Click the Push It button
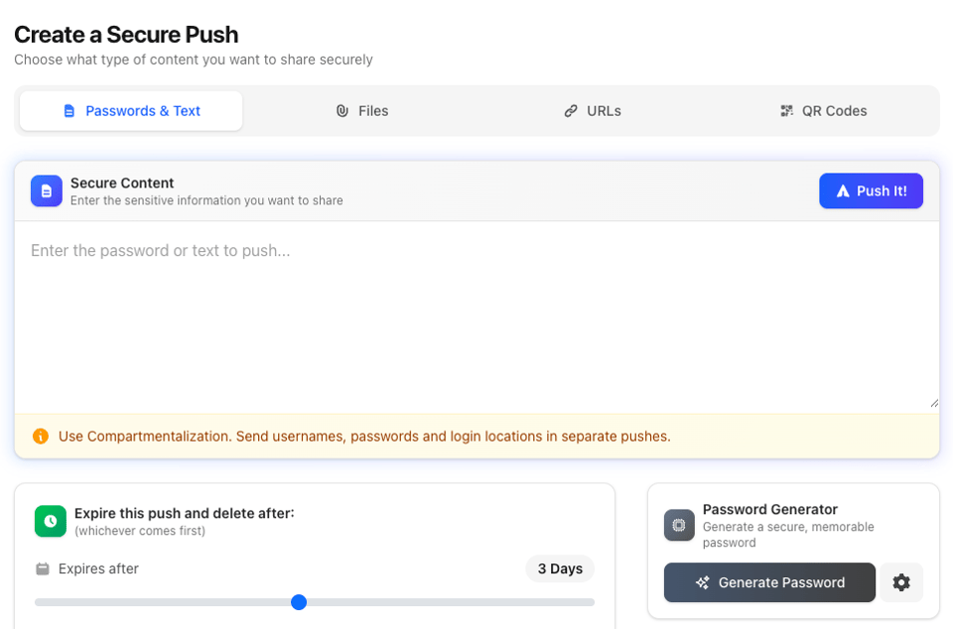Screen dimensions: 953x629 pos(871,190)
